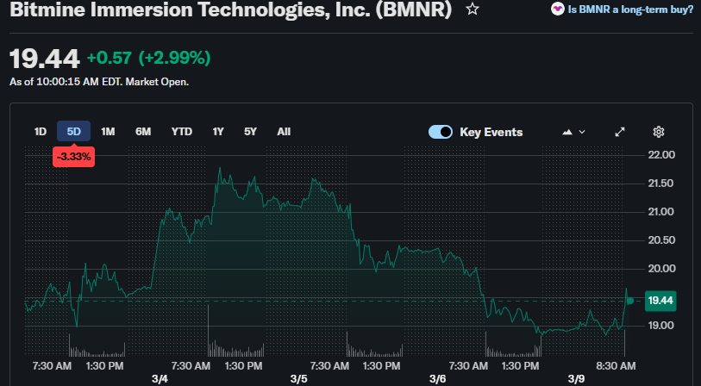Click the 3/5 date marker on timeline
The width and height of the screenshot is (701, 386).
point(298,379)
